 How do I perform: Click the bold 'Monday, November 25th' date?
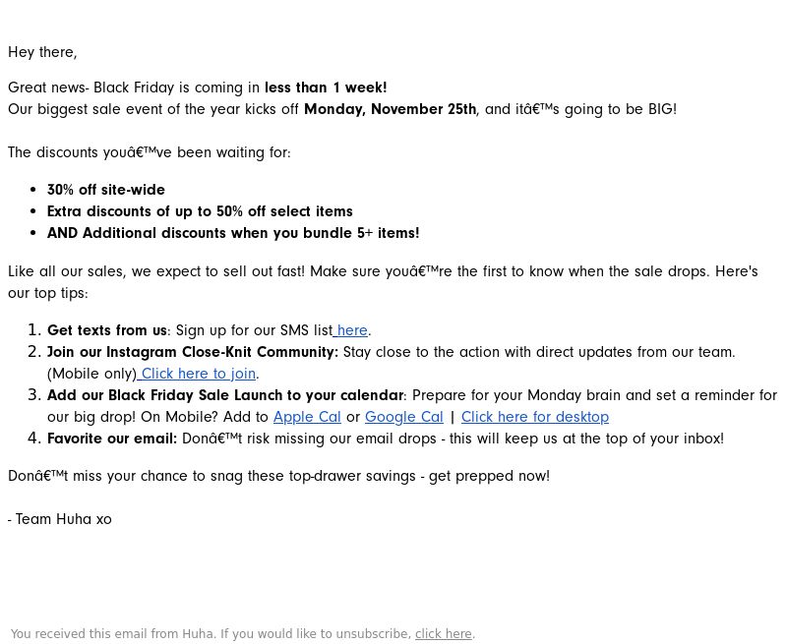[x=390, y=109]
